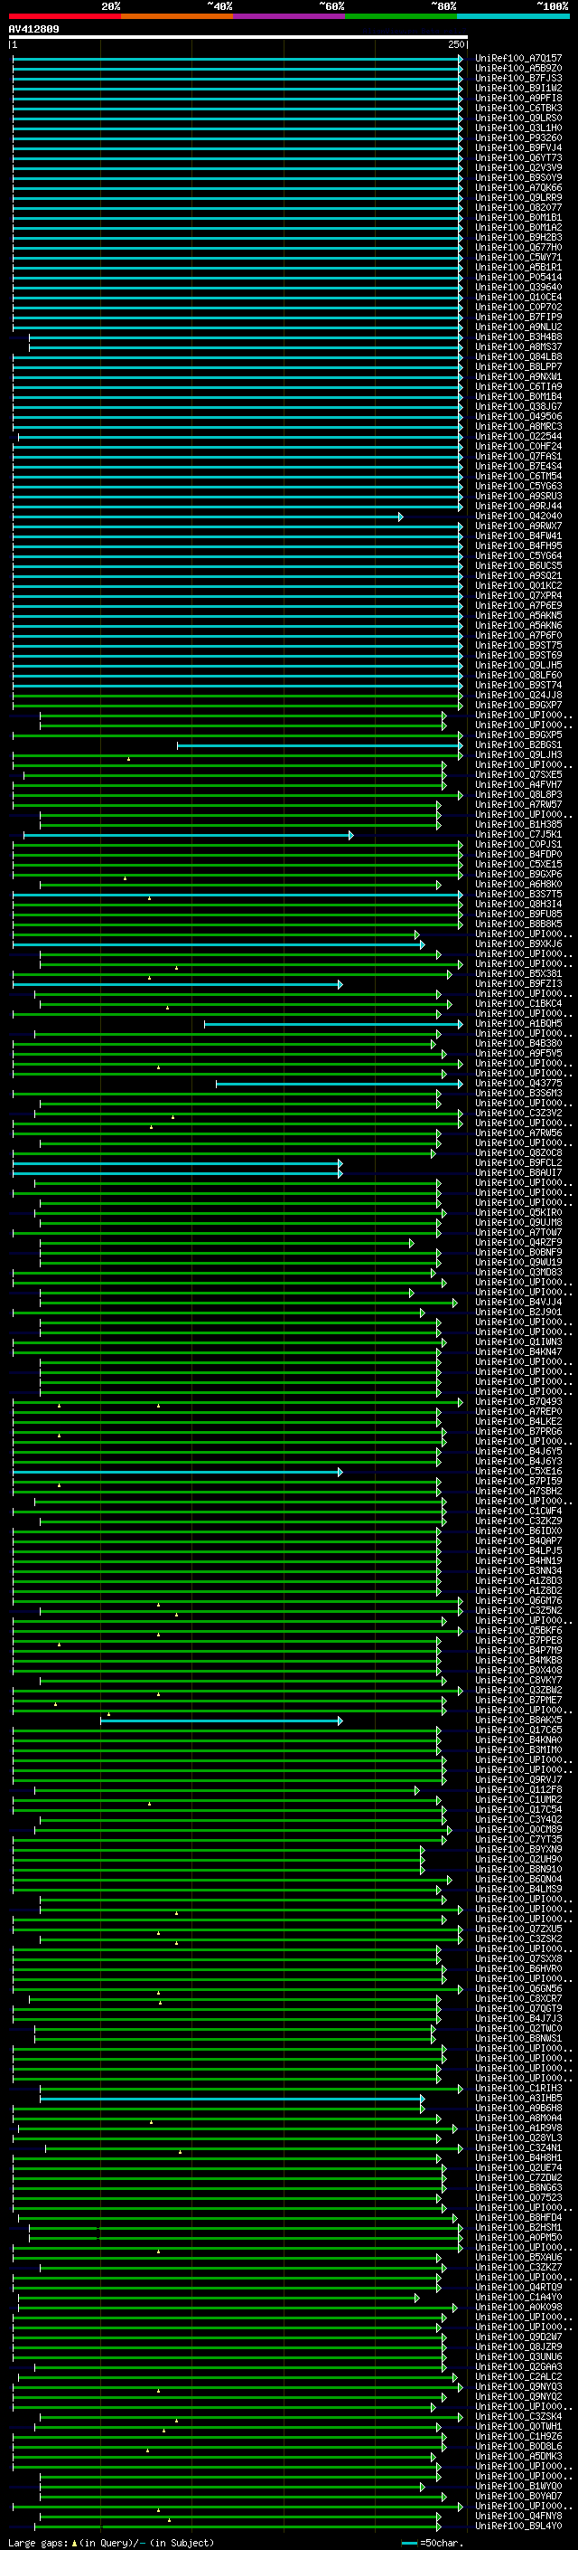Select UniRef100_B3H4B8 label
This screenshot has width=578, height=2550.
(x=518, y=337)
